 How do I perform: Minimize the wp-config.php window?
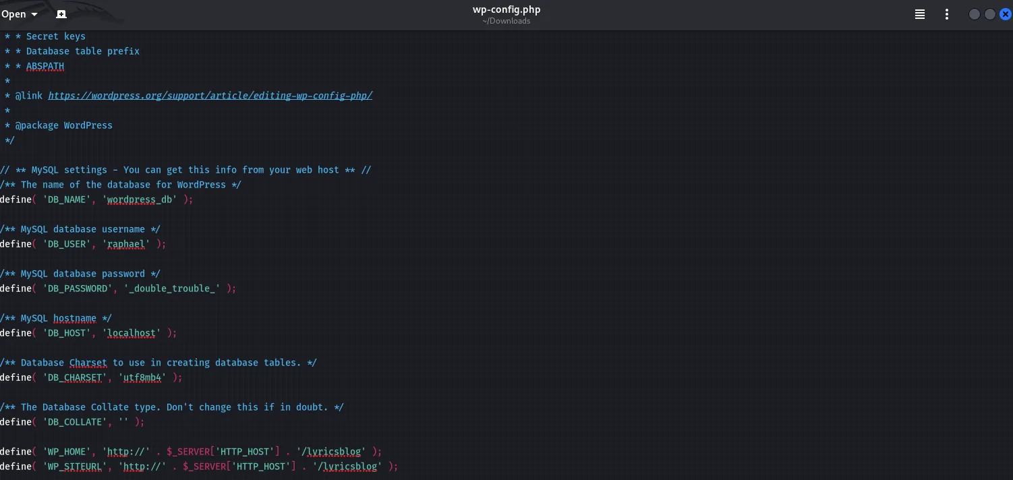[x=975, y=14]
